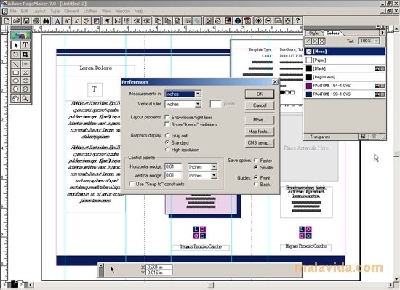Check Use "Snap to" constraints
Viewport: 400px width, 290px height.
(x=132, y=184)
